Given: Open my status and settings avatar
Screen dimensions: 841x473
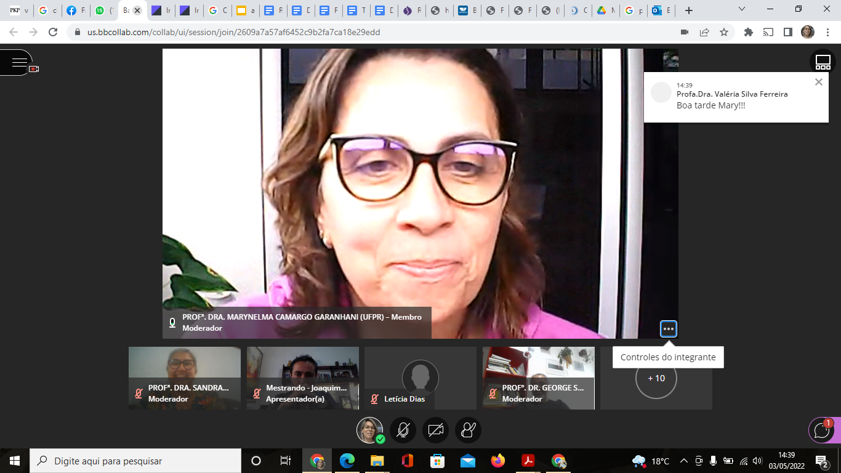Looking at the screenshot, I should tap(369, 430).
